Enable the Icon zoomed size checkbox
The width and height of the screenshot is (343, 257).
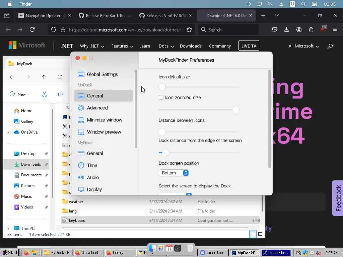point(161,97)
